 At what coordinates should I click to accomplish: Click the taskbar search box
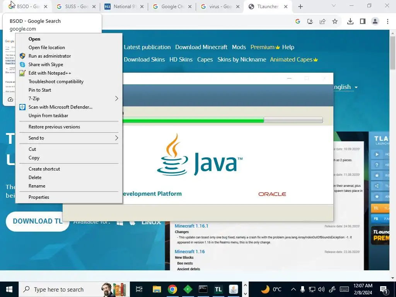[x=74, y=289]
